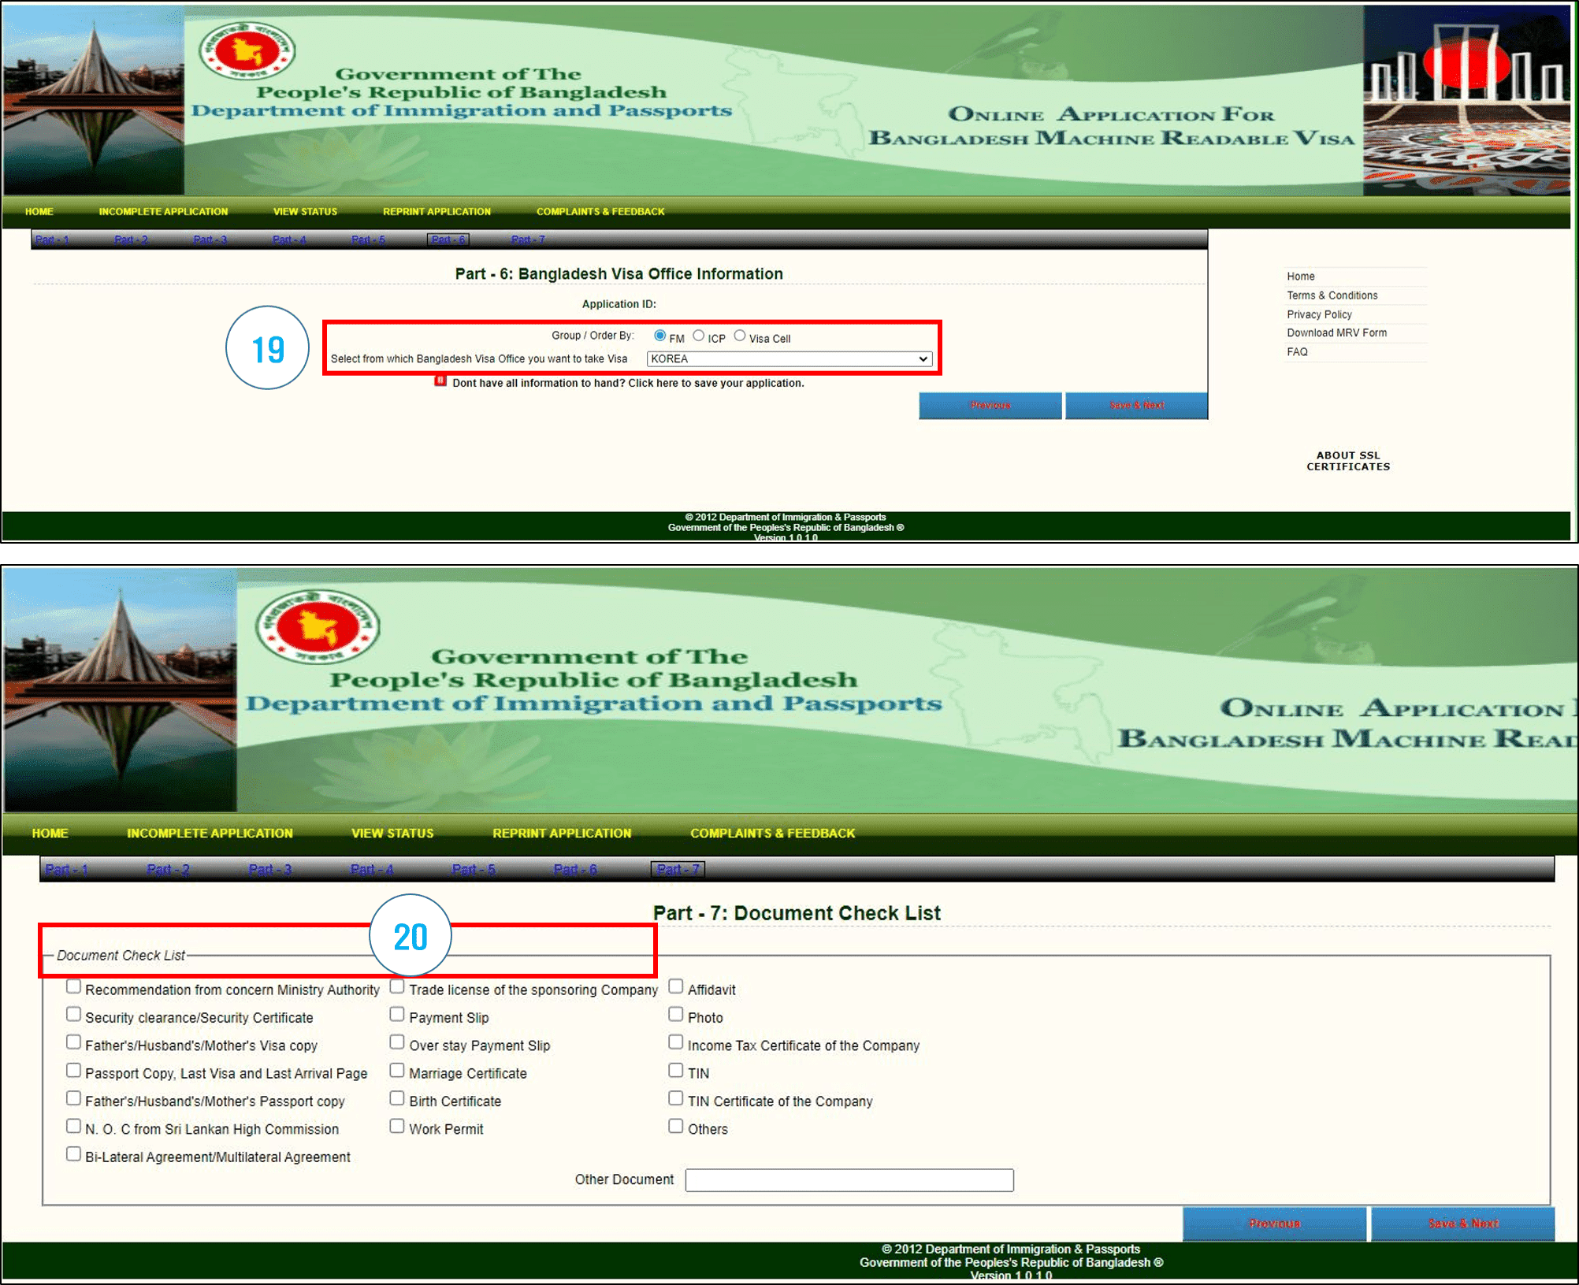Open VIEW STATUS in the lower menu bar
The width and height of the screenshot is (1579, 1285).
(x=392, y=834)
